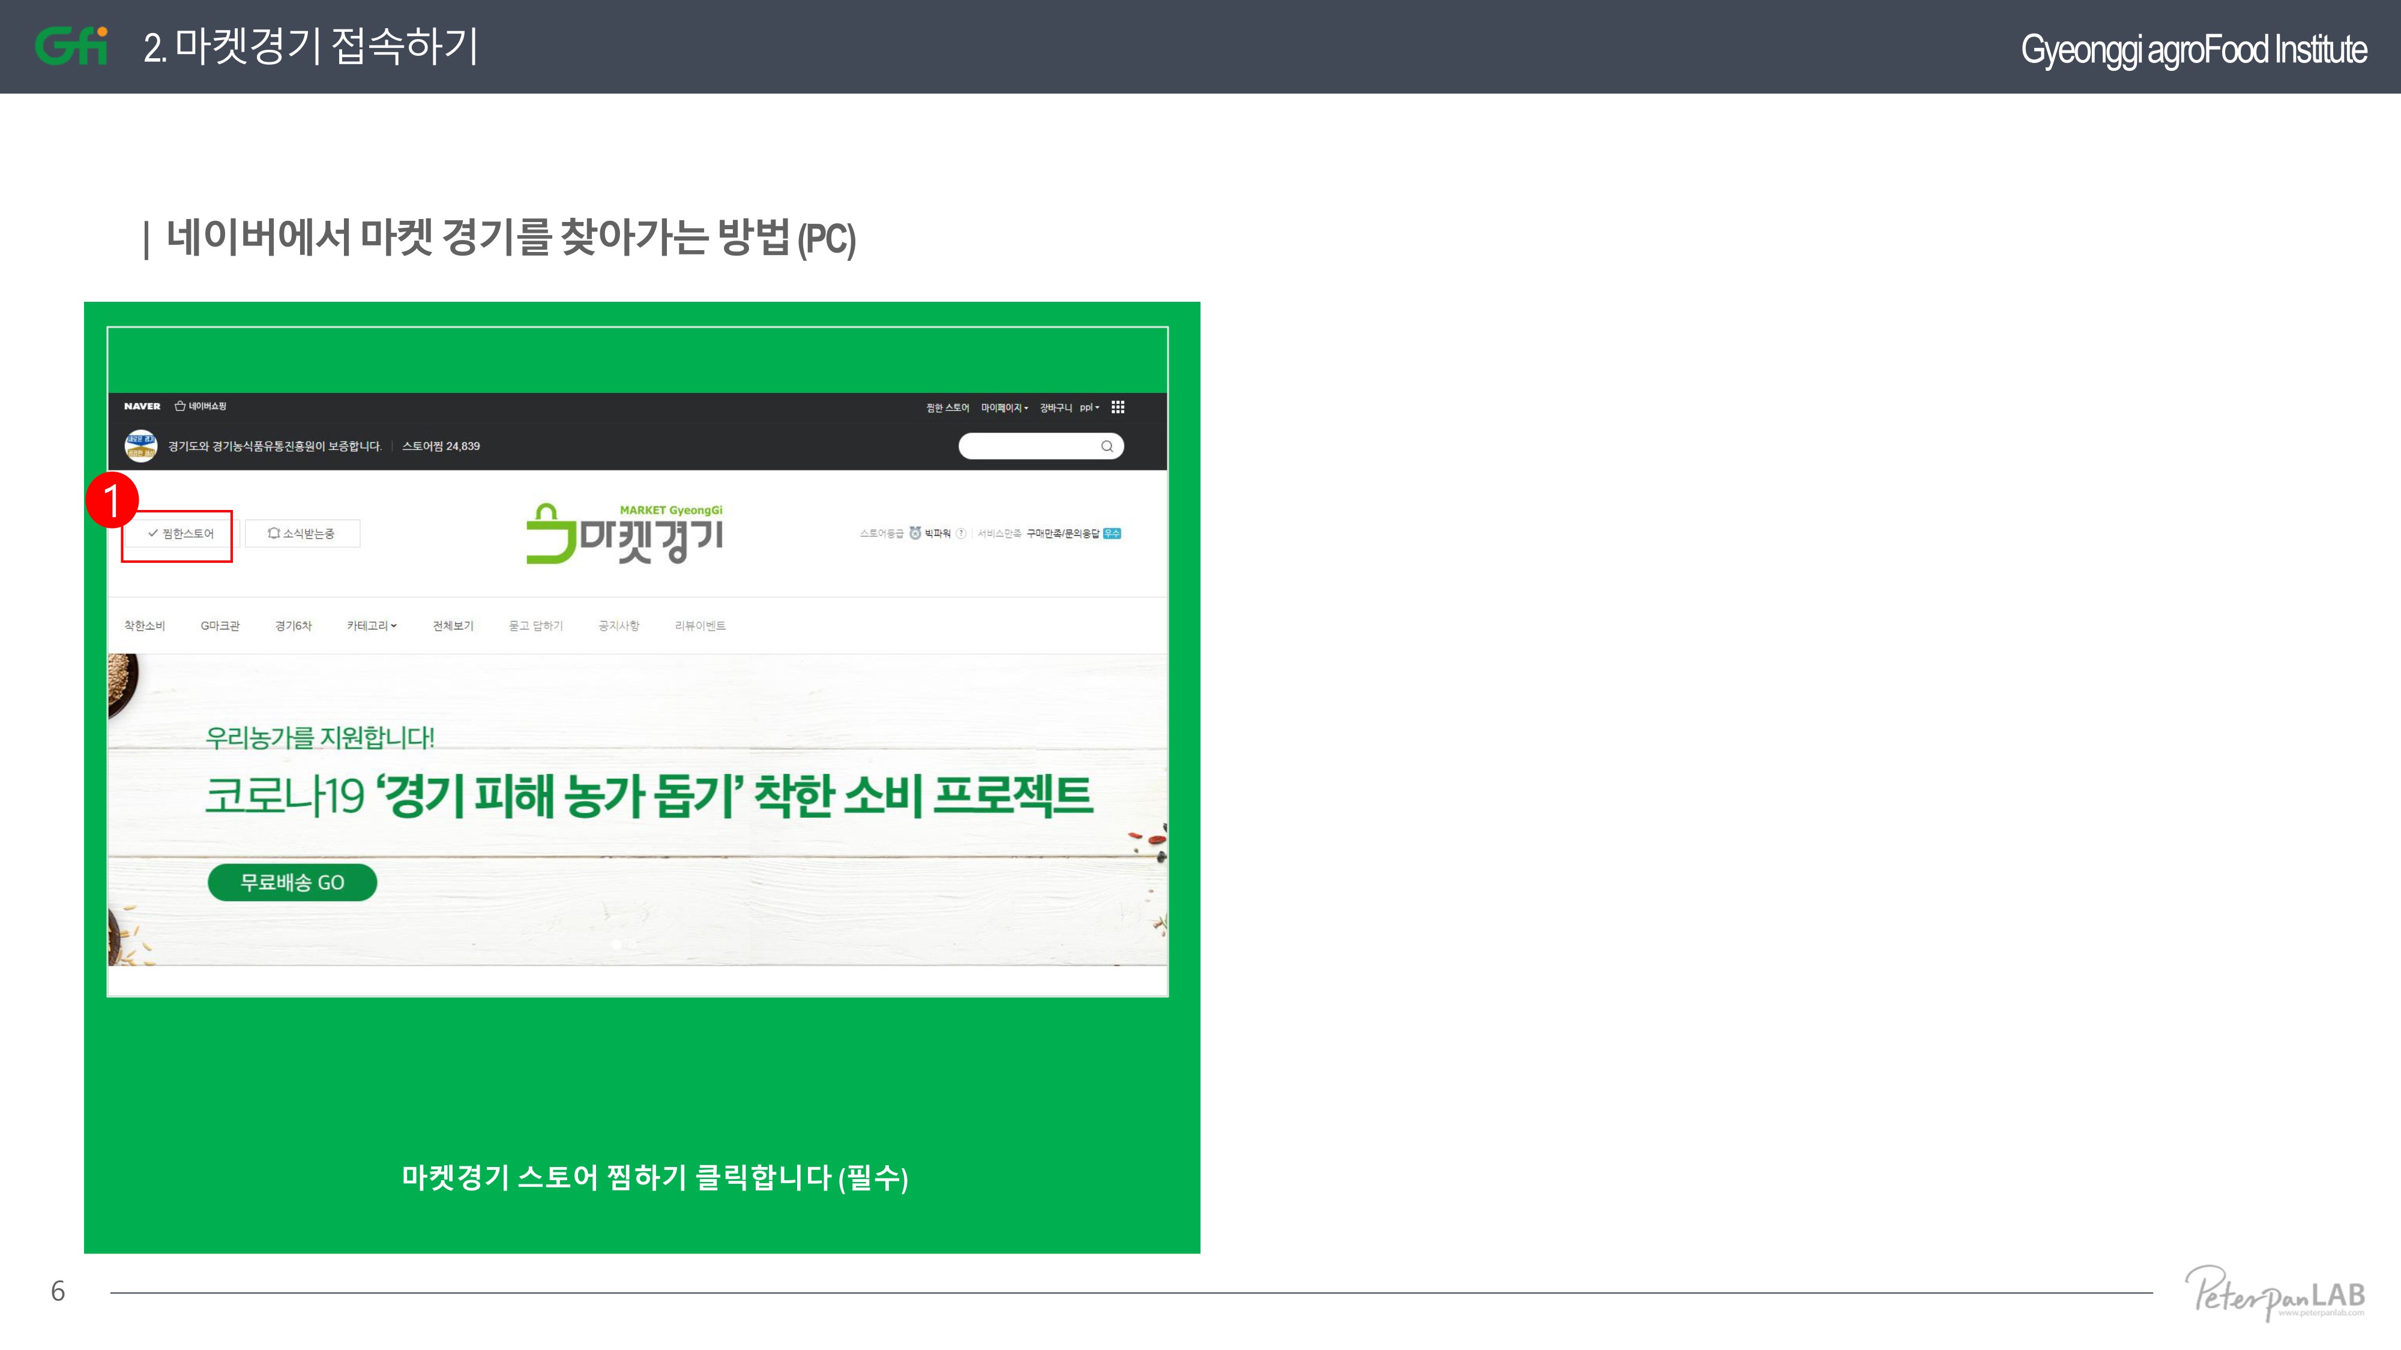Viewport: 2401px width, 1350px height.
Task: Open 네이버쇼핑 shopping bag icon
Action: tap(180, 406)
